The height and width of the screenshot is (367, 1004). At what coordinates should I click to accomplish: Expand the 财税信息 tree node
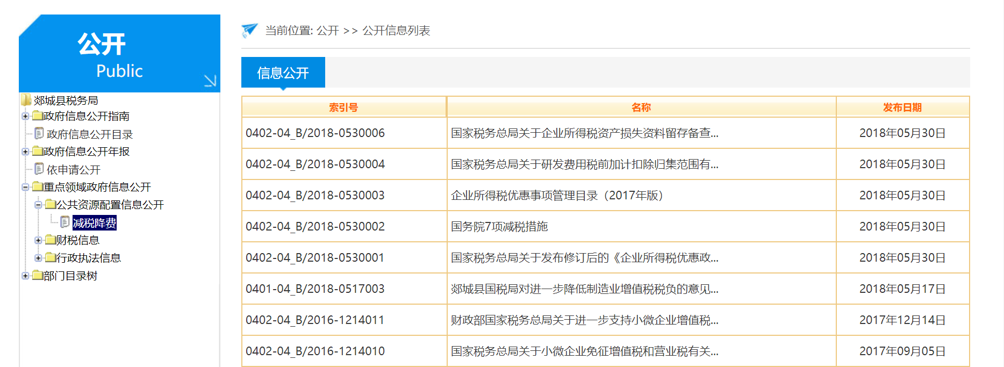point(38,240)
